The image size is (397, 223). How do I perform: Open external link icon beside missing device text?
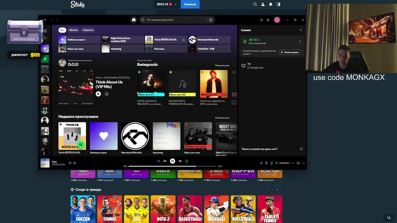[x=301, y=149]
